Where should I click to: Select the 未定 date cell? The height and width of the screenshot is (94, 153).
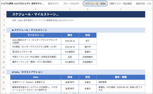[70, 57]
